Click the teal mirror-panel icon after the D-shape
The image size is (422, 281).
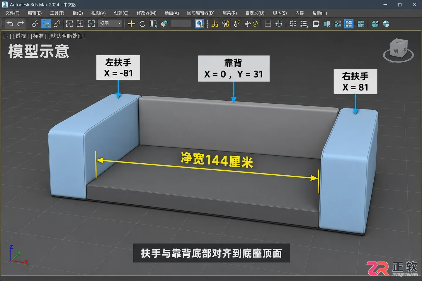[x=327, y=24]
